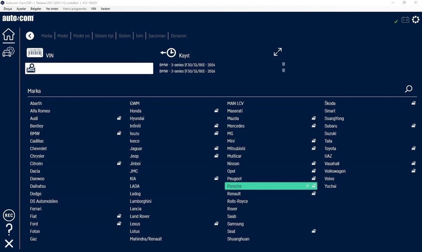Choose Abarth from the brand list
Viewport: 422px width, 252px height.
(x=36, y=103)
